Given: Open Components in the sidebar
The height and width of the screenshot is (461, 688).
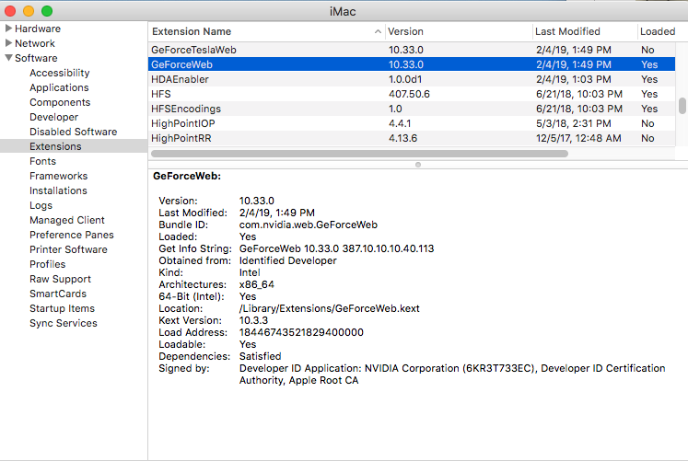Looking at the screenshot, I should coord(60,102).
